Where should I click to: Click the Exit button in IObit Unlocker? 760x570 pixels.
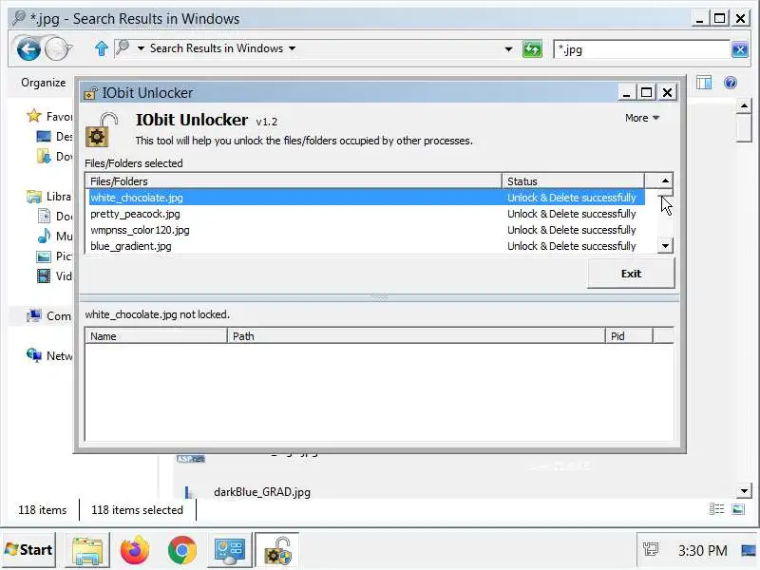point(631,274)
